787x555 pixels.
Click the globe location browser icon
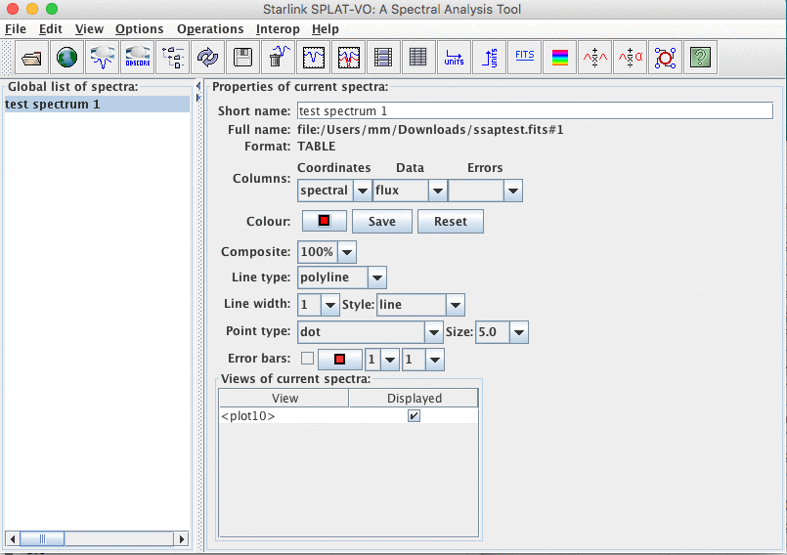tap(66, 58)
